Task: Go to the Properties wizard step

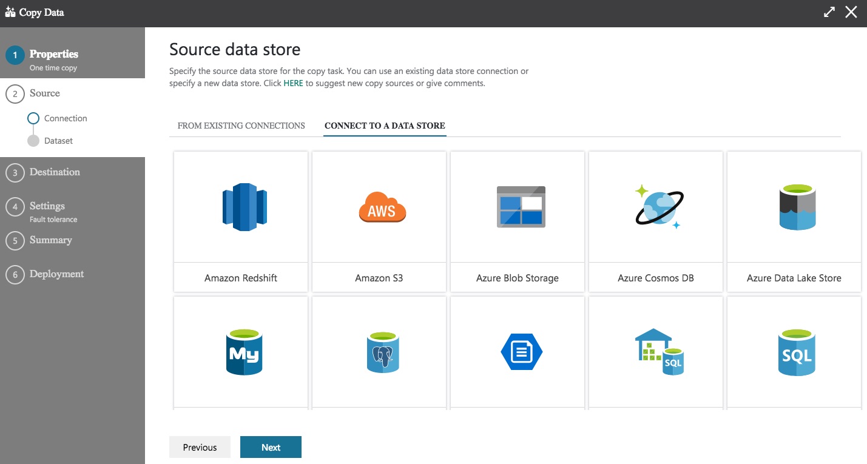Action: click(x=53, y=55)
